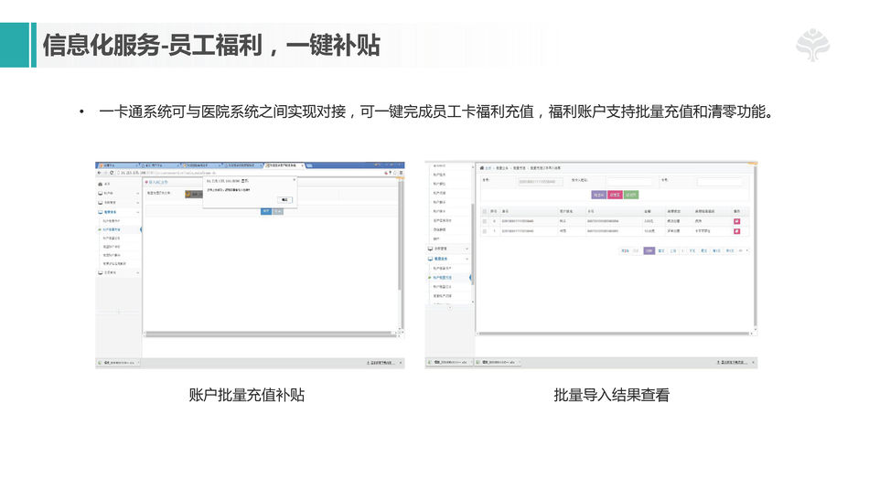Click the purple query button above the results table
The height and width of the screenshot is (488, 869).
click(x=599, y=195)
